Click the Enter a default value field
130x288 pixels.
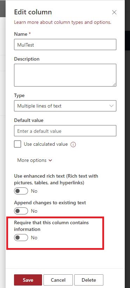pyautogui.click(x=65, y=131)
